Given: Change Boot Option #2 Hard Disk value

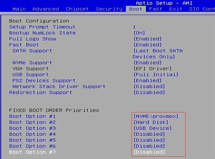Looking at the screenshot, I should pyautogui.click(x=151, y=122).
